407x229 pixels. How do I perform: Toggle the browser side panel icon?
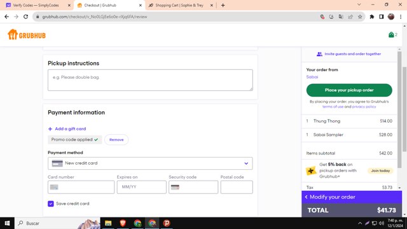pos(382,17)
